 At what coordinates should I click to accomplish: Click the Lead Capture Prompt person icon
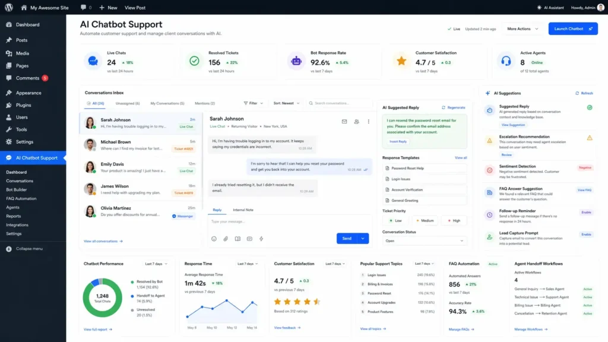pos(490,237)
